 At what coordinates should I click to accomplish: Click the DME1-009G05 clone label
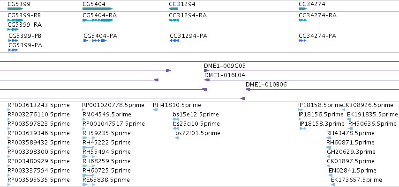[225, 66]
